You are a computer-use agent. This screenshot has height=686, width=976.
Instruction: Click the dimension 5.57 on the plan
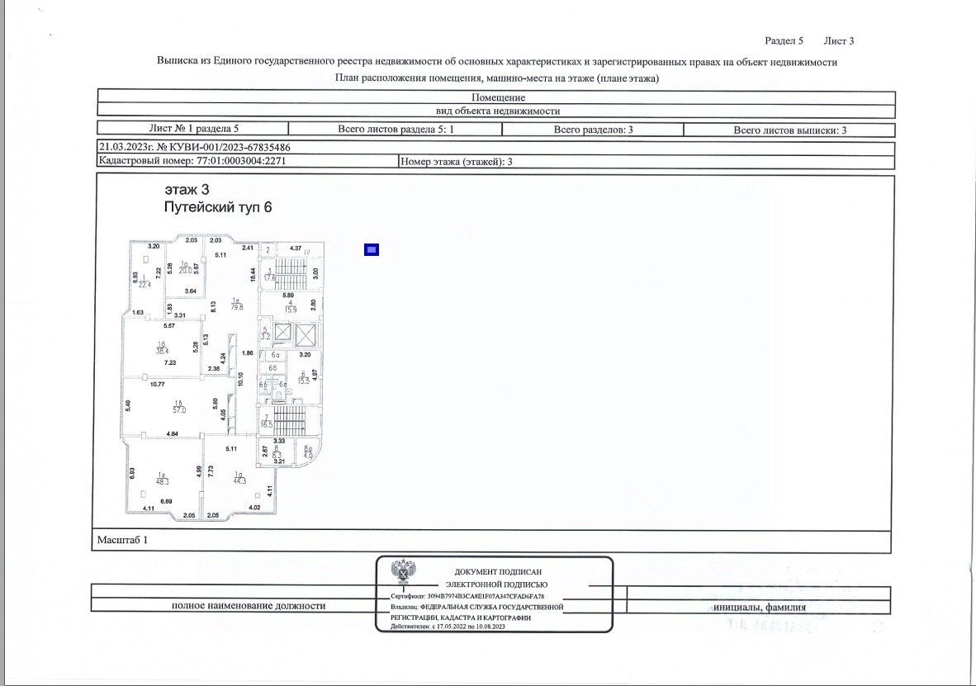tap(169, 325)
